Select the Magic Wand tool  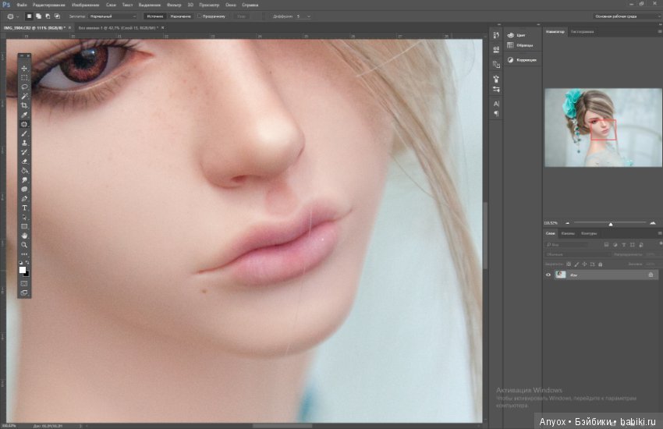tap(24, 97)
